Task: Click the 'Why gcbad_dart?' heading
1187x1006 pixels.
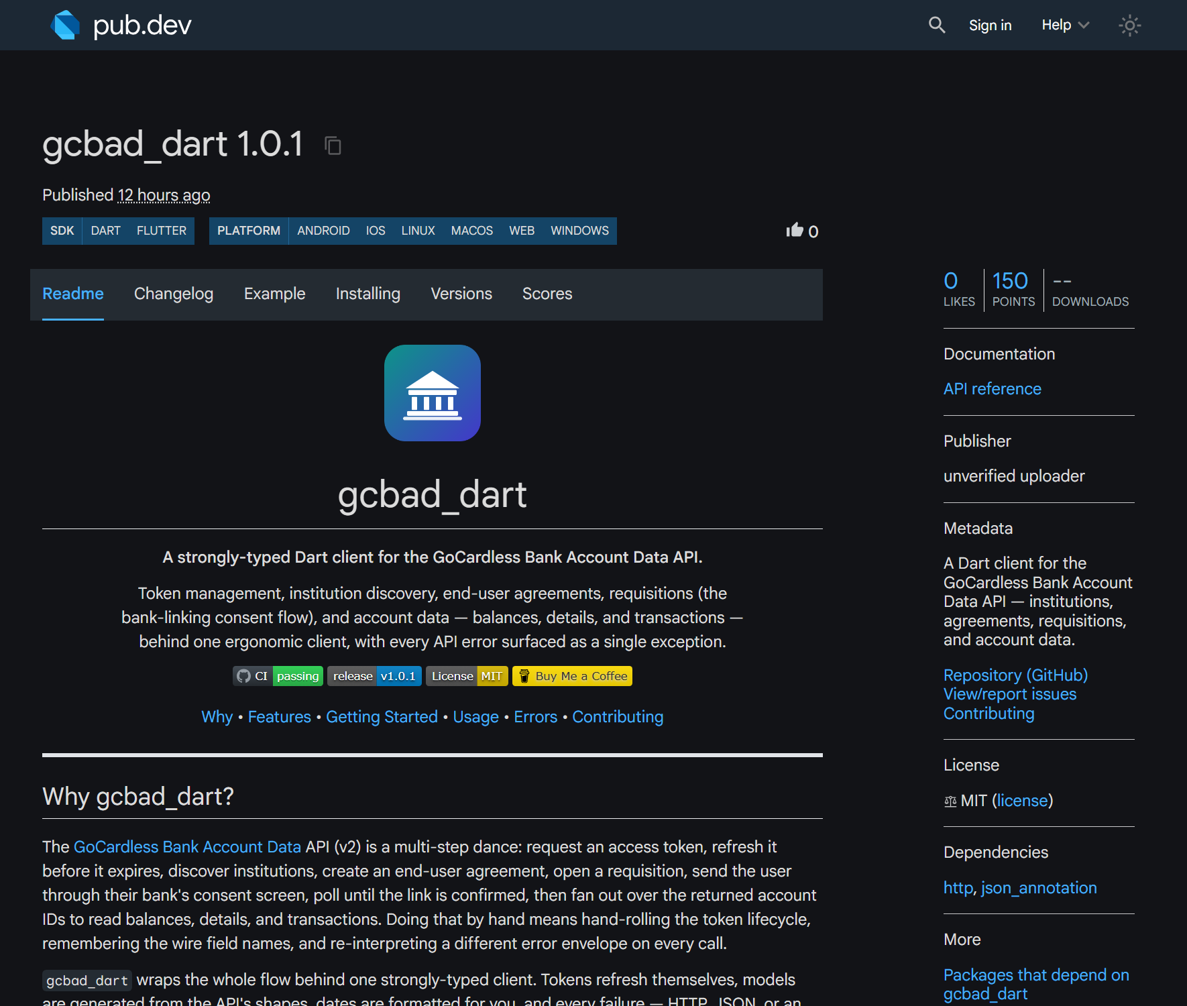Action: click(x=138, y=797)
